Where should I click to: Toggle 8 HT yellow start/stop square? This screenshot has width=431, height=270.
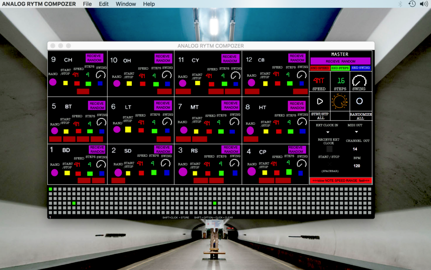point(266,131)
